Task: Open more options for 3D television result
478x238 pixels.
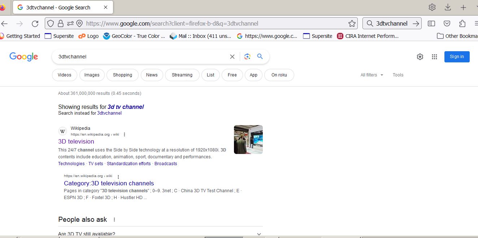Action: point(125,135)
